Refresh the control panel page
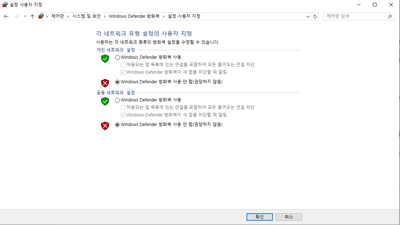 coord(315,16)
